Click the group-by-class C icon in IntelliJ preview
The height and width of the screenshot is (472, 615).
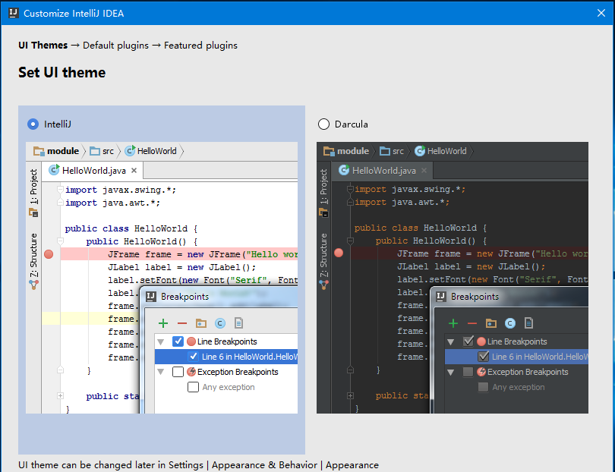tap(220, 323)
